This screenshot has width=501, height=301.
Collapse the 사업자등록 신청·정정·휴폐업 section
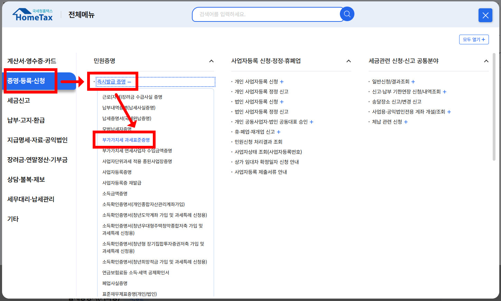coord(349,61)
